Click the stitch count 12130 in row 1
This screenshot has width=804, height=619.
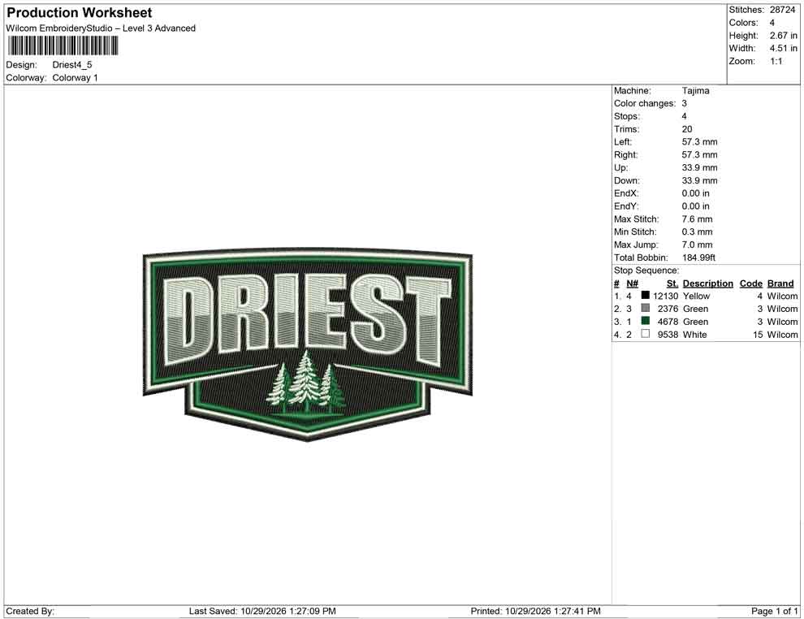pos(666,296)
